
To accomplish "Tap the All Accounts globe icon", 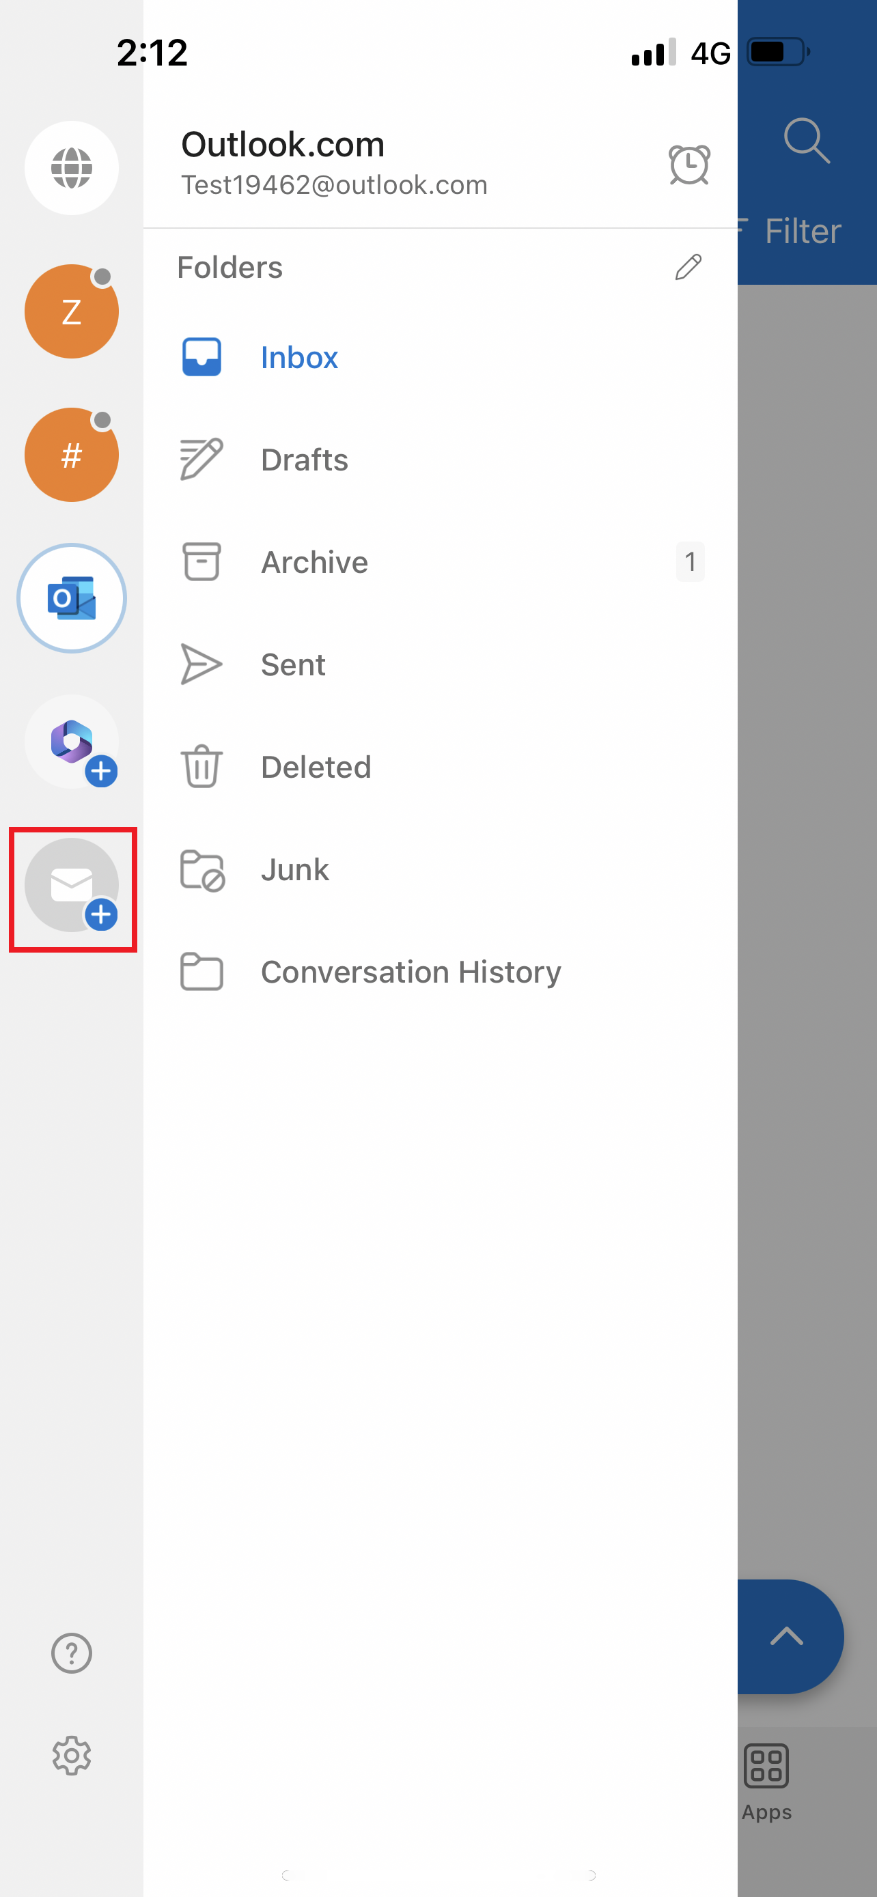I will click(x=72, y=168).
